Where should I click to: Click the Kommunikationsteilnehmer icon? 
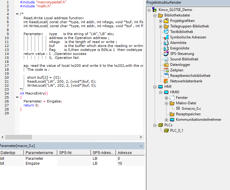pyautogui.click(x=172, y=120)
